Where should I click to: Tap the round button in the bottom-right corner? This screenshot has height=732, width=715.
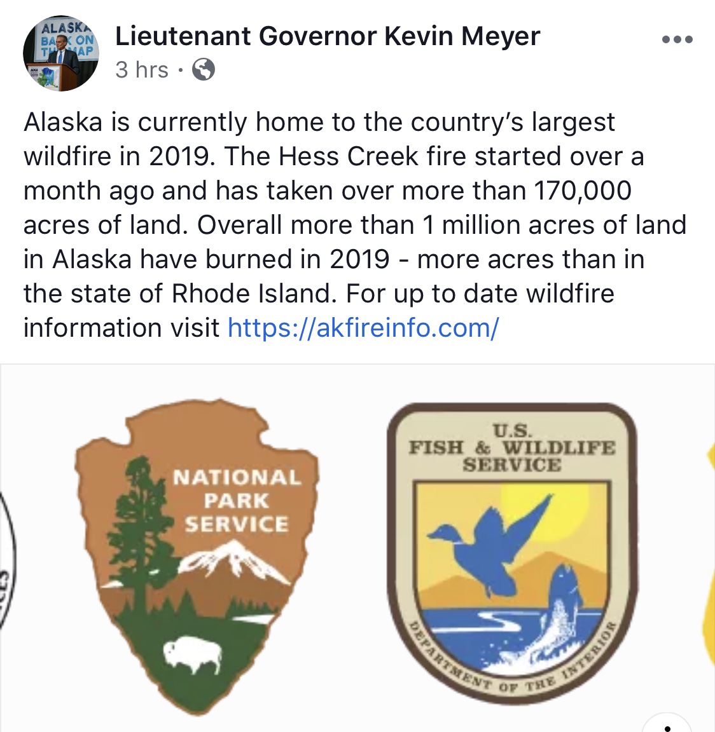point(669,724)
